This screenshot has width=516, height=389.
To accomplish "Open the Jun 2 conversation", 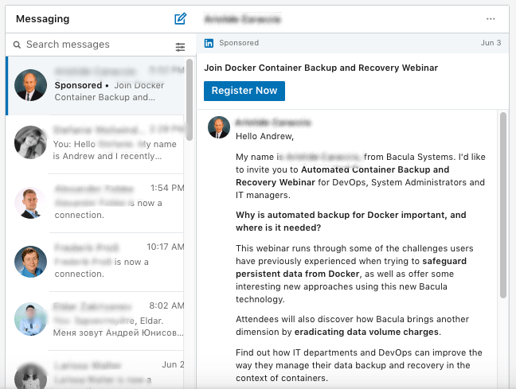I will 96,370.
